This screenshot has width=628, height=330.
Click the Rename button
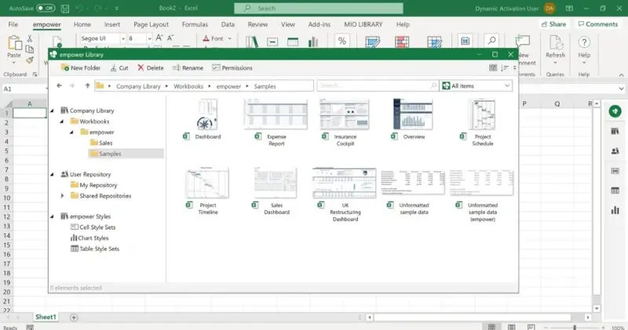[188, 68]
